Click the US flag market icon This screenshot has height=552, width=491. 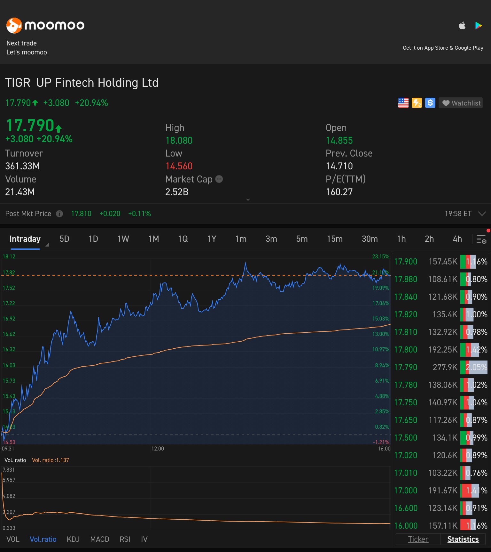403,103
